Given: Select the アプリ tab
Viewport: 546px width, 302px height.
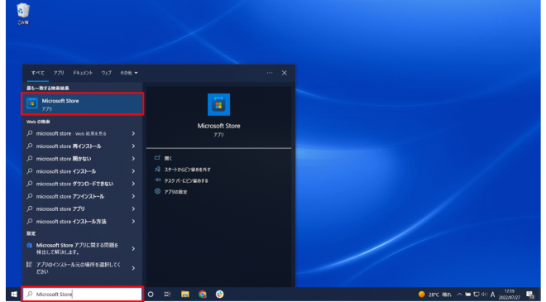Looking at the screenshot, I should click(x=59, y=73).
